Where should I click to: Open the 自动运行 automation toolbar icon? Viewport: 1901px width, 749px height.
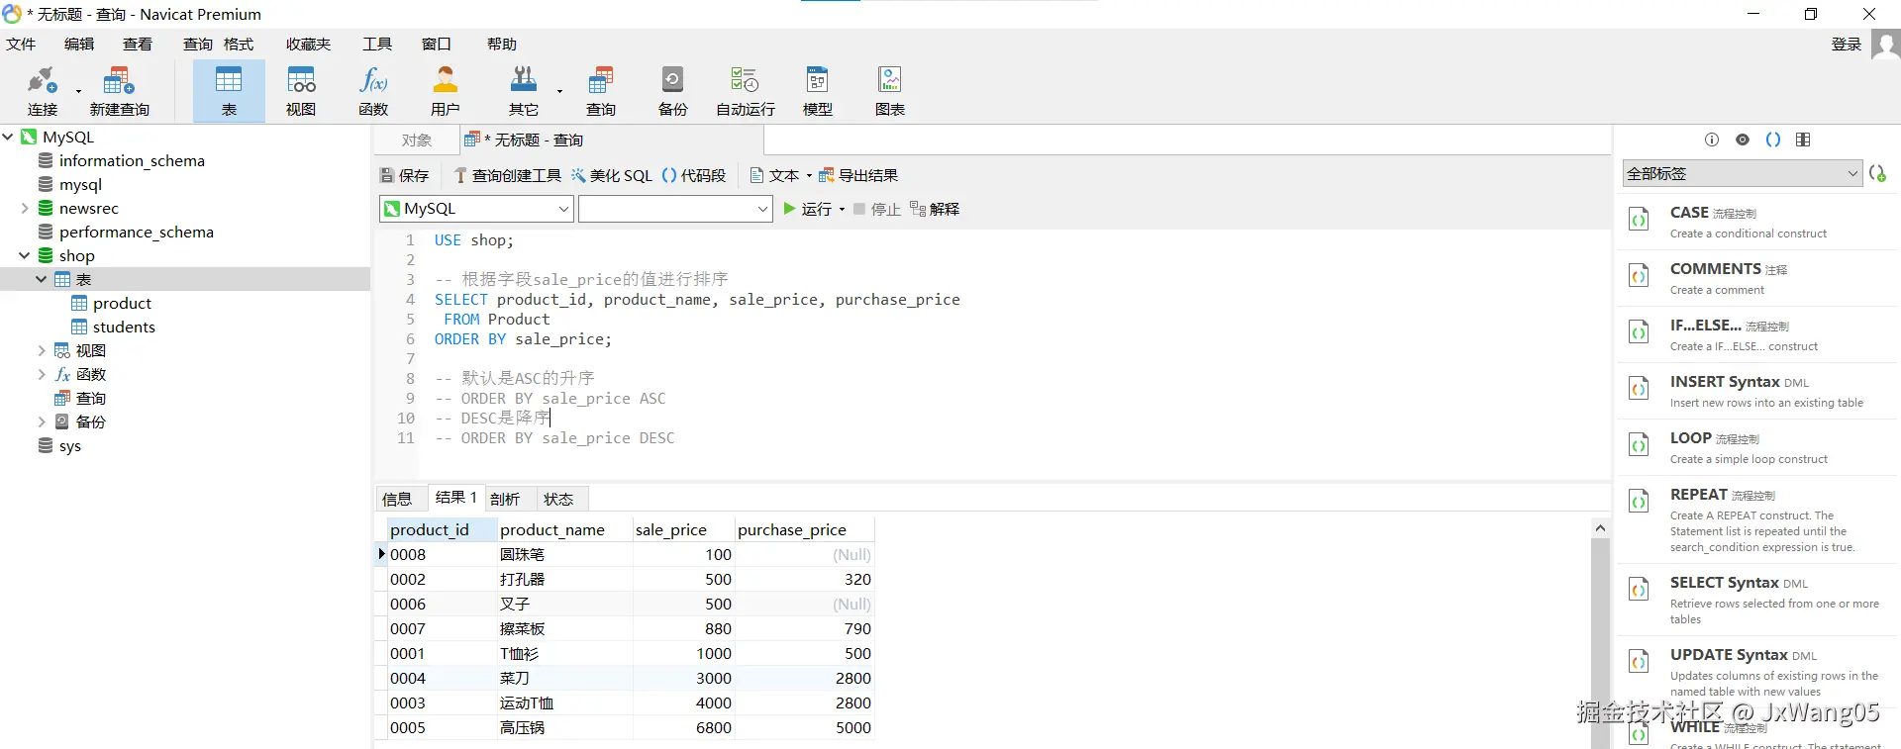click(x=745, y=91)
